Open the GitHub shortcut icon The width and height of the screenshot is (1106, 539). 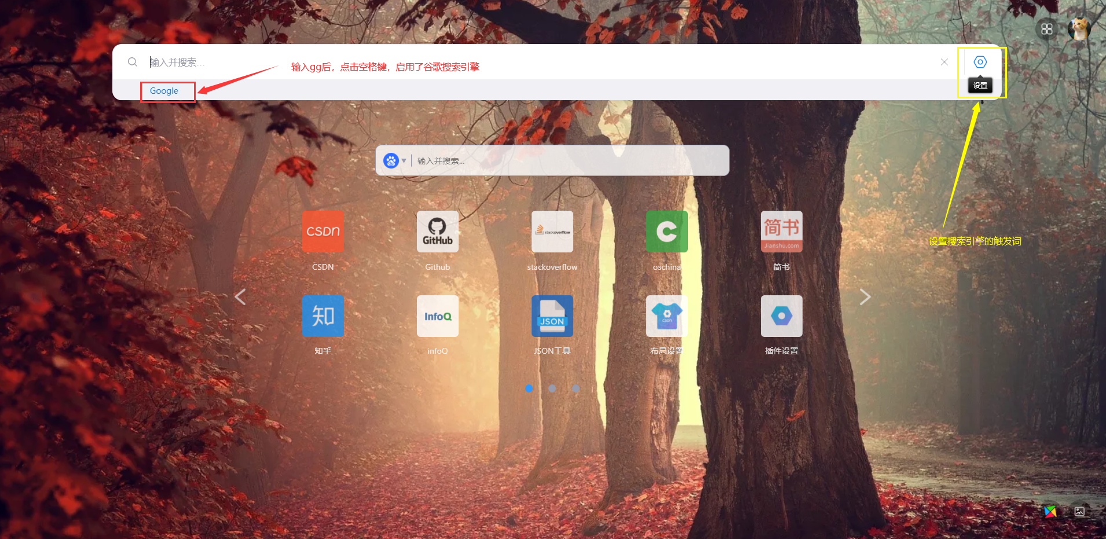[x=438, y=232]
